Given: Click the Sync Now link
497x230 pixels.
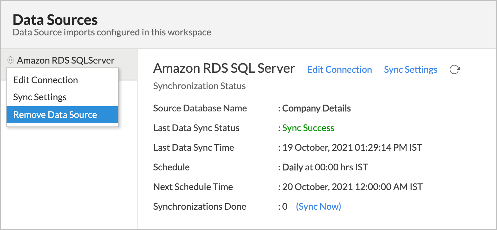Looking at the screenshot, I should click(319, 206).
